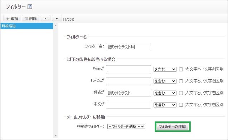Open the 本文が を含む condition dropdown
228x140 pixels.
pos(165,105)
